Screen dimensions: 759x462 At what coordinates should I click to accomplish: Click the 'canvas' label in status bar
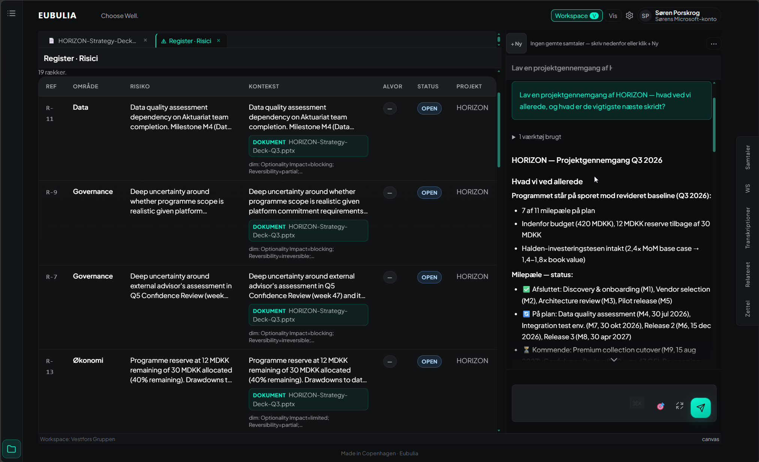click(710, 439)
